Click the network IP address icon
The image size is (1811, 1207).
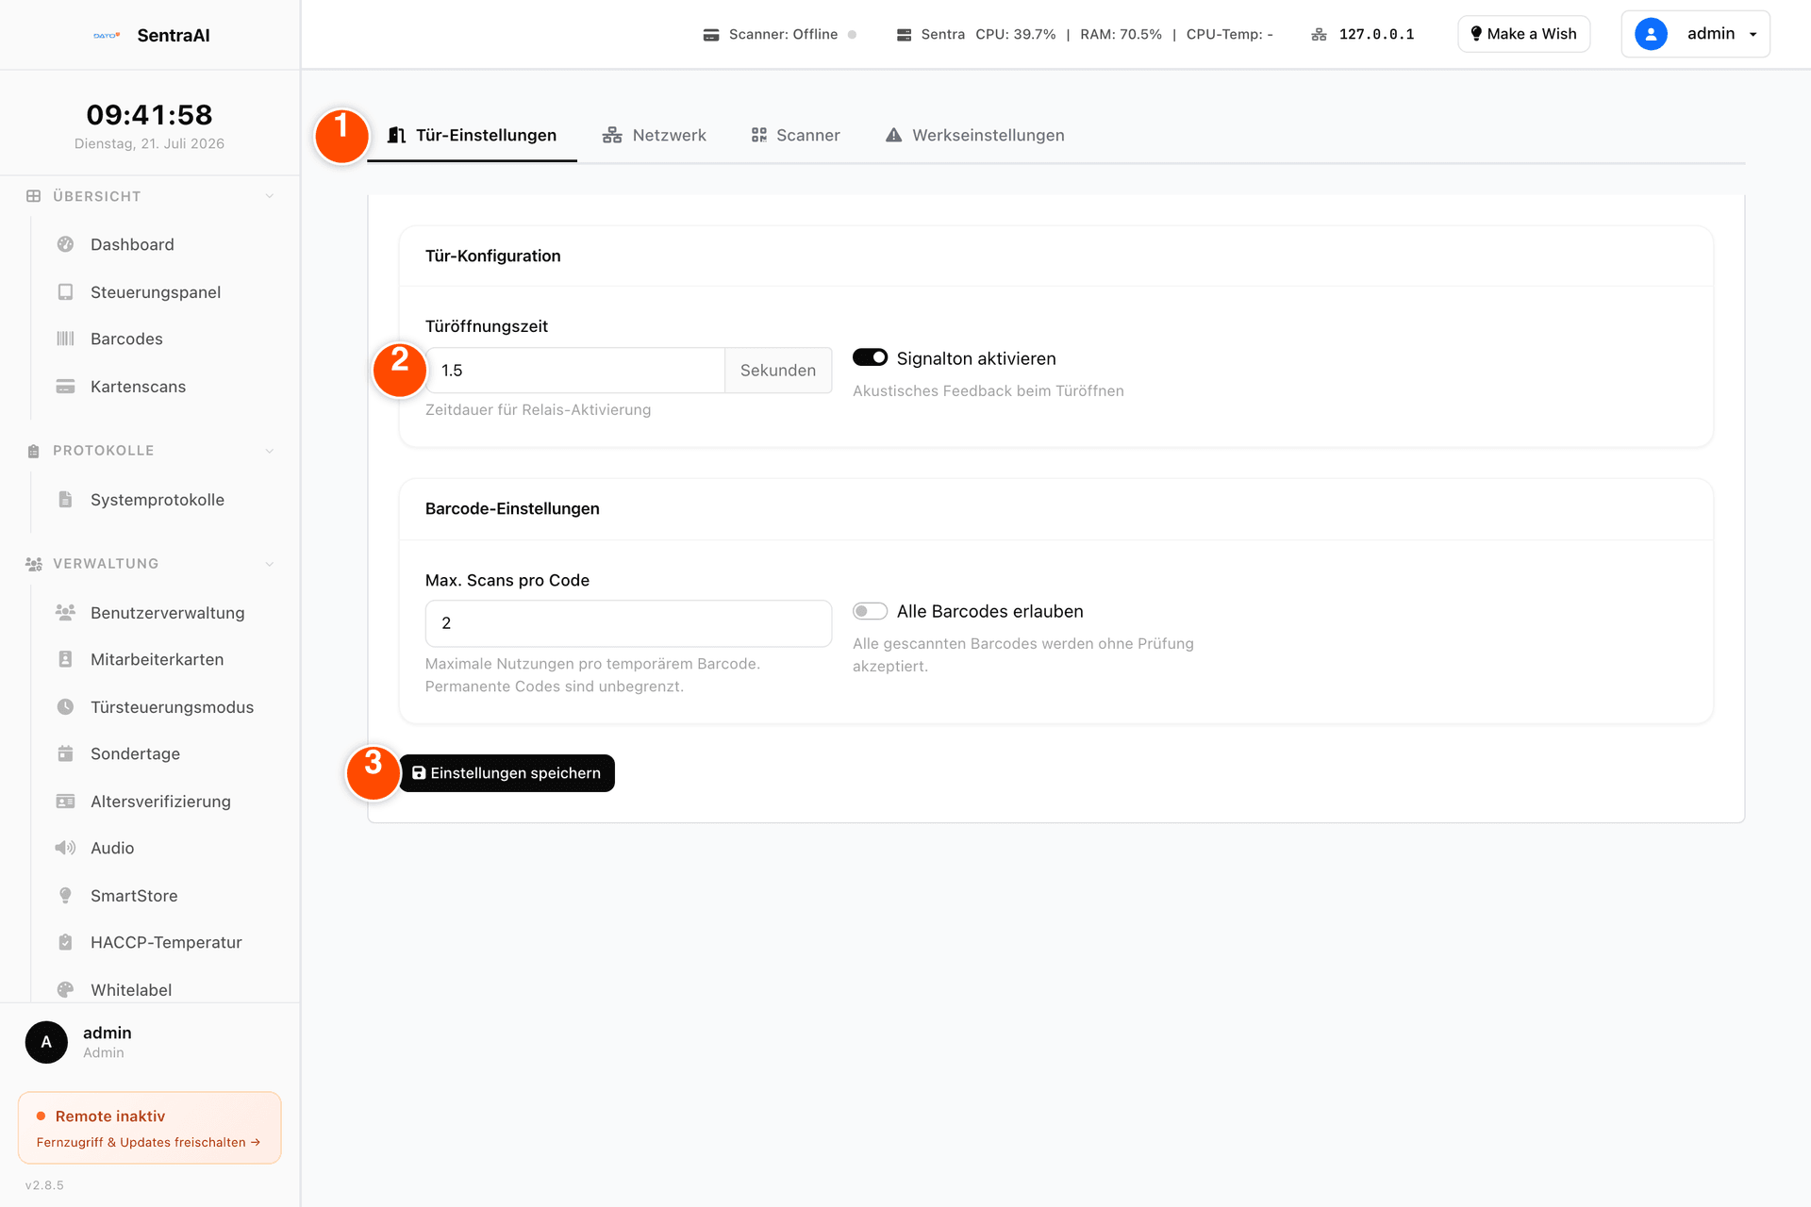pyautogui.click(x=1319, y=35)
